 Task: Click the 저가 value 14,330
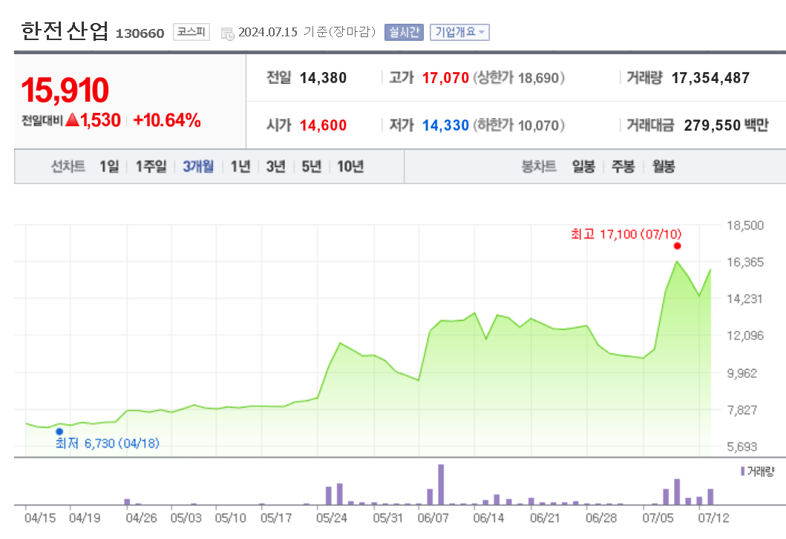click(445, 125)
